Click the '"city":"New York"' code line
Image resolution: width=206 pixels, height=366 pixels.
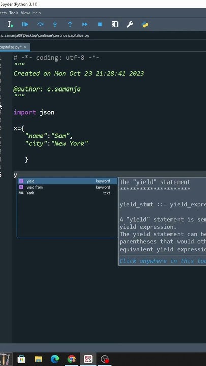pos(57,143)
